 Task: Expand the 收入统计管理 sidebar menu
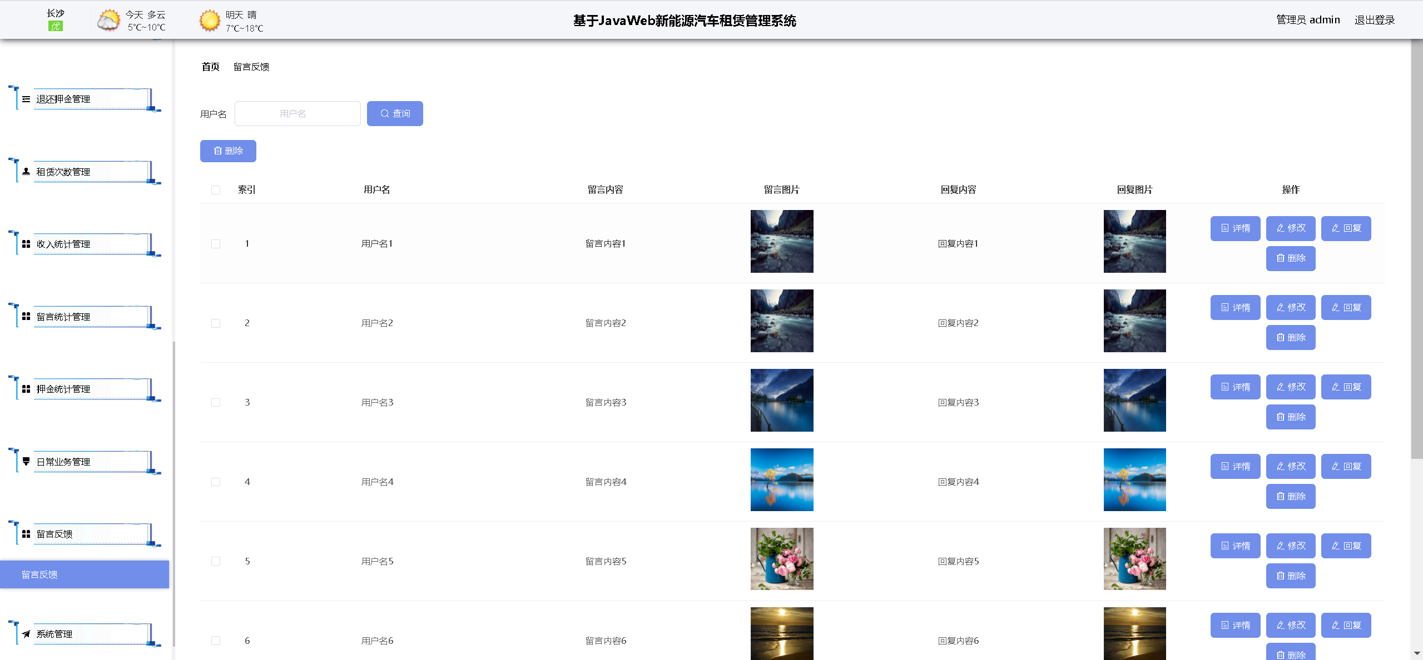pyautogui.click(x=85, y=244)
